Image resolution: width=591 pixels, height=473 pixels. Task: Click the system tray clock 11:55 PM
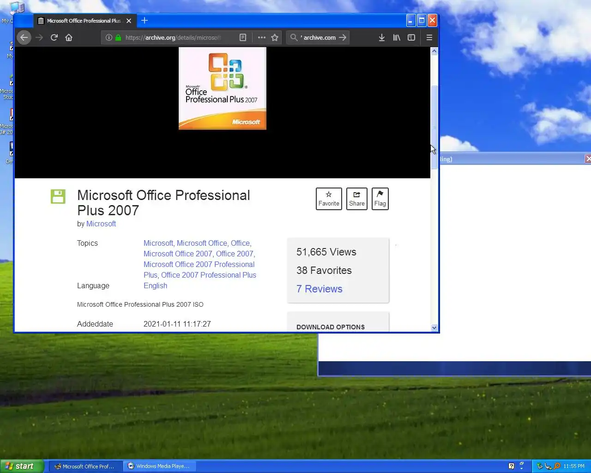tap(574, 466)
